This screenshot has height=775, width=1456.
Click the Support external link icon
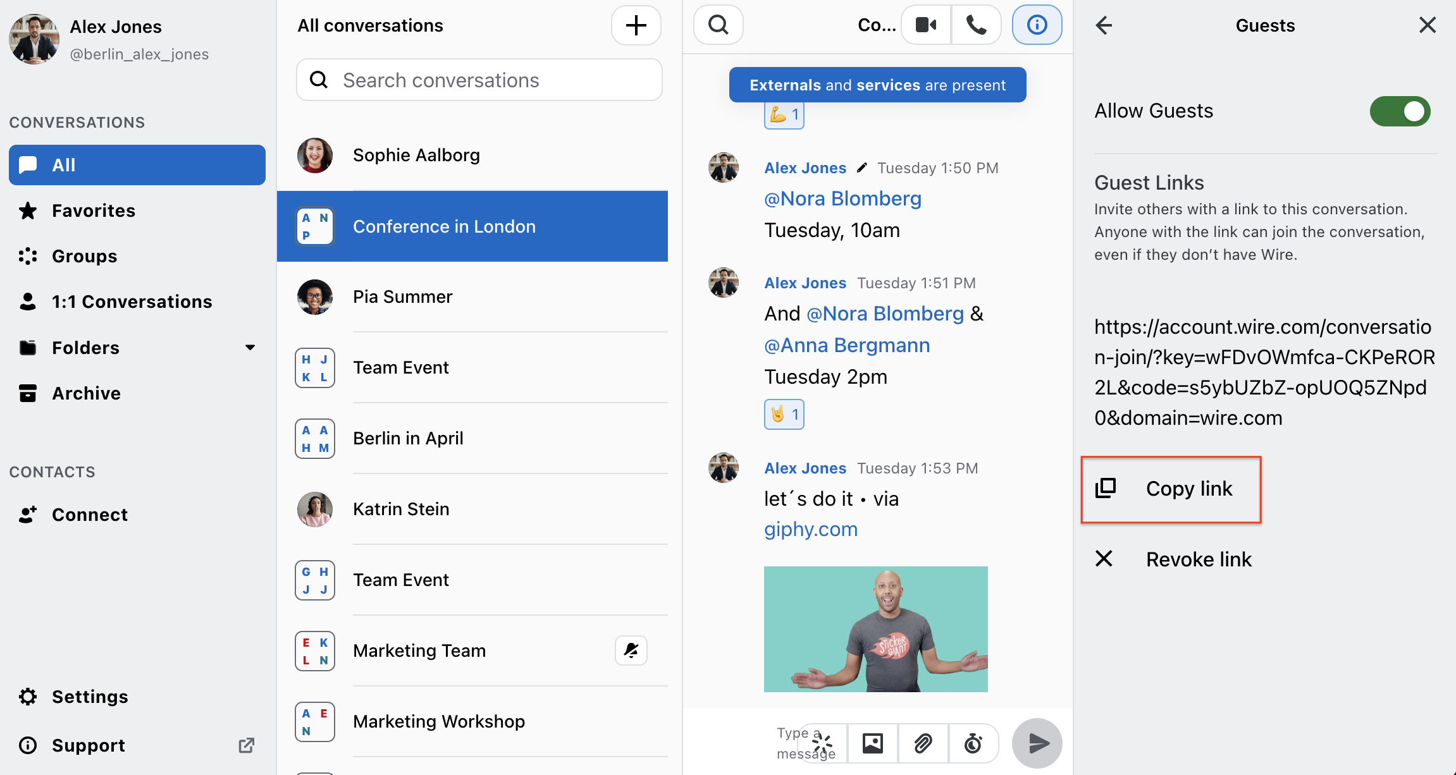pyautogui.click(x=246, y=745)
